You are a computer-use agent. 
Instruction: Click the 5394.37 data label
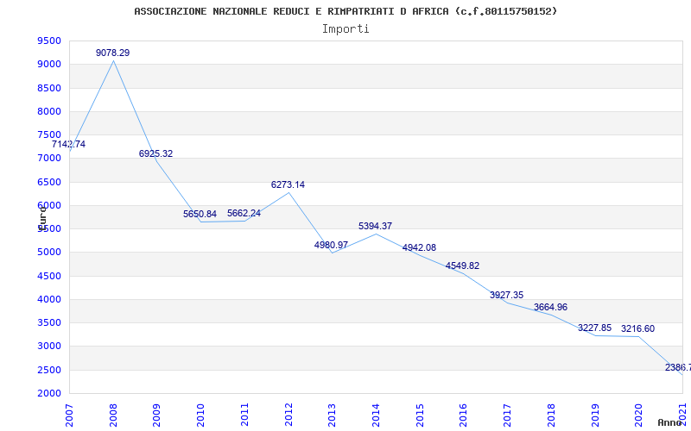(x=375, y=226)
